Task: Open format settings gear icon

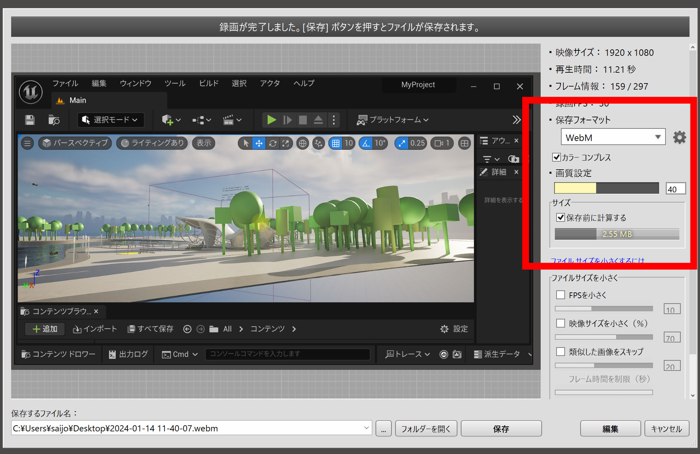Action: click(x=679, y=137)
